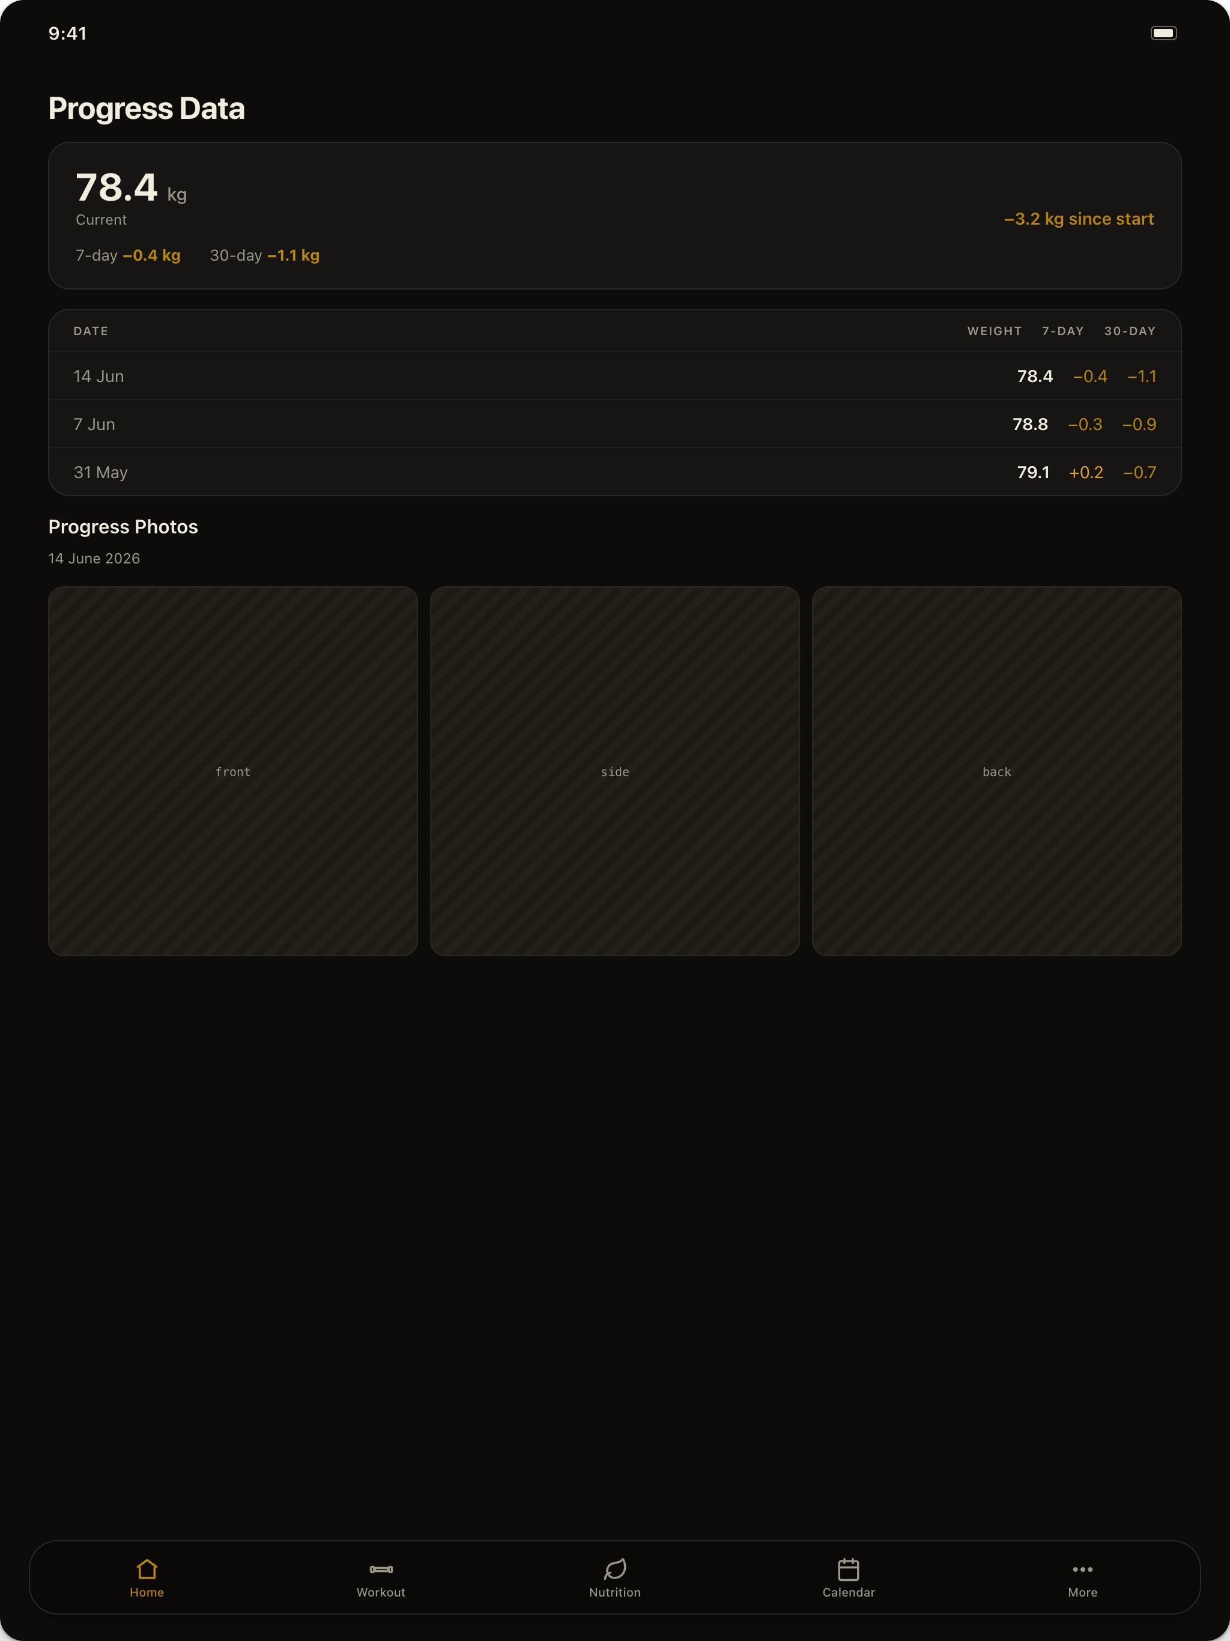Tap the battery icon in status bar

tap(1163, 32)
